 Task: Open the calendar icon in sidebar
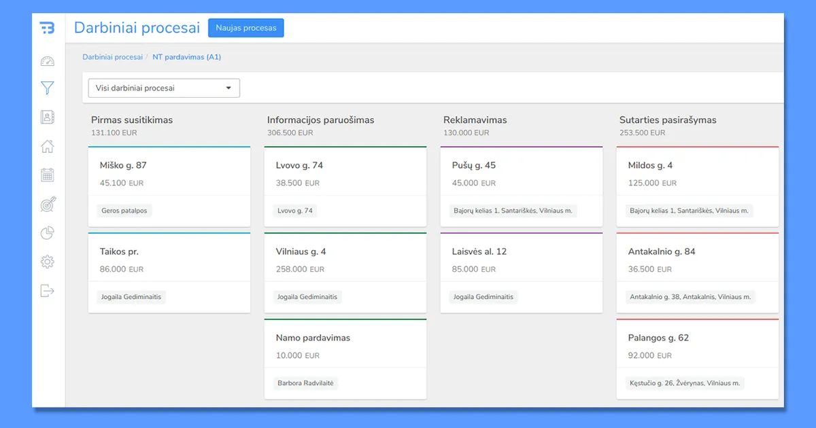coord(47,175)
